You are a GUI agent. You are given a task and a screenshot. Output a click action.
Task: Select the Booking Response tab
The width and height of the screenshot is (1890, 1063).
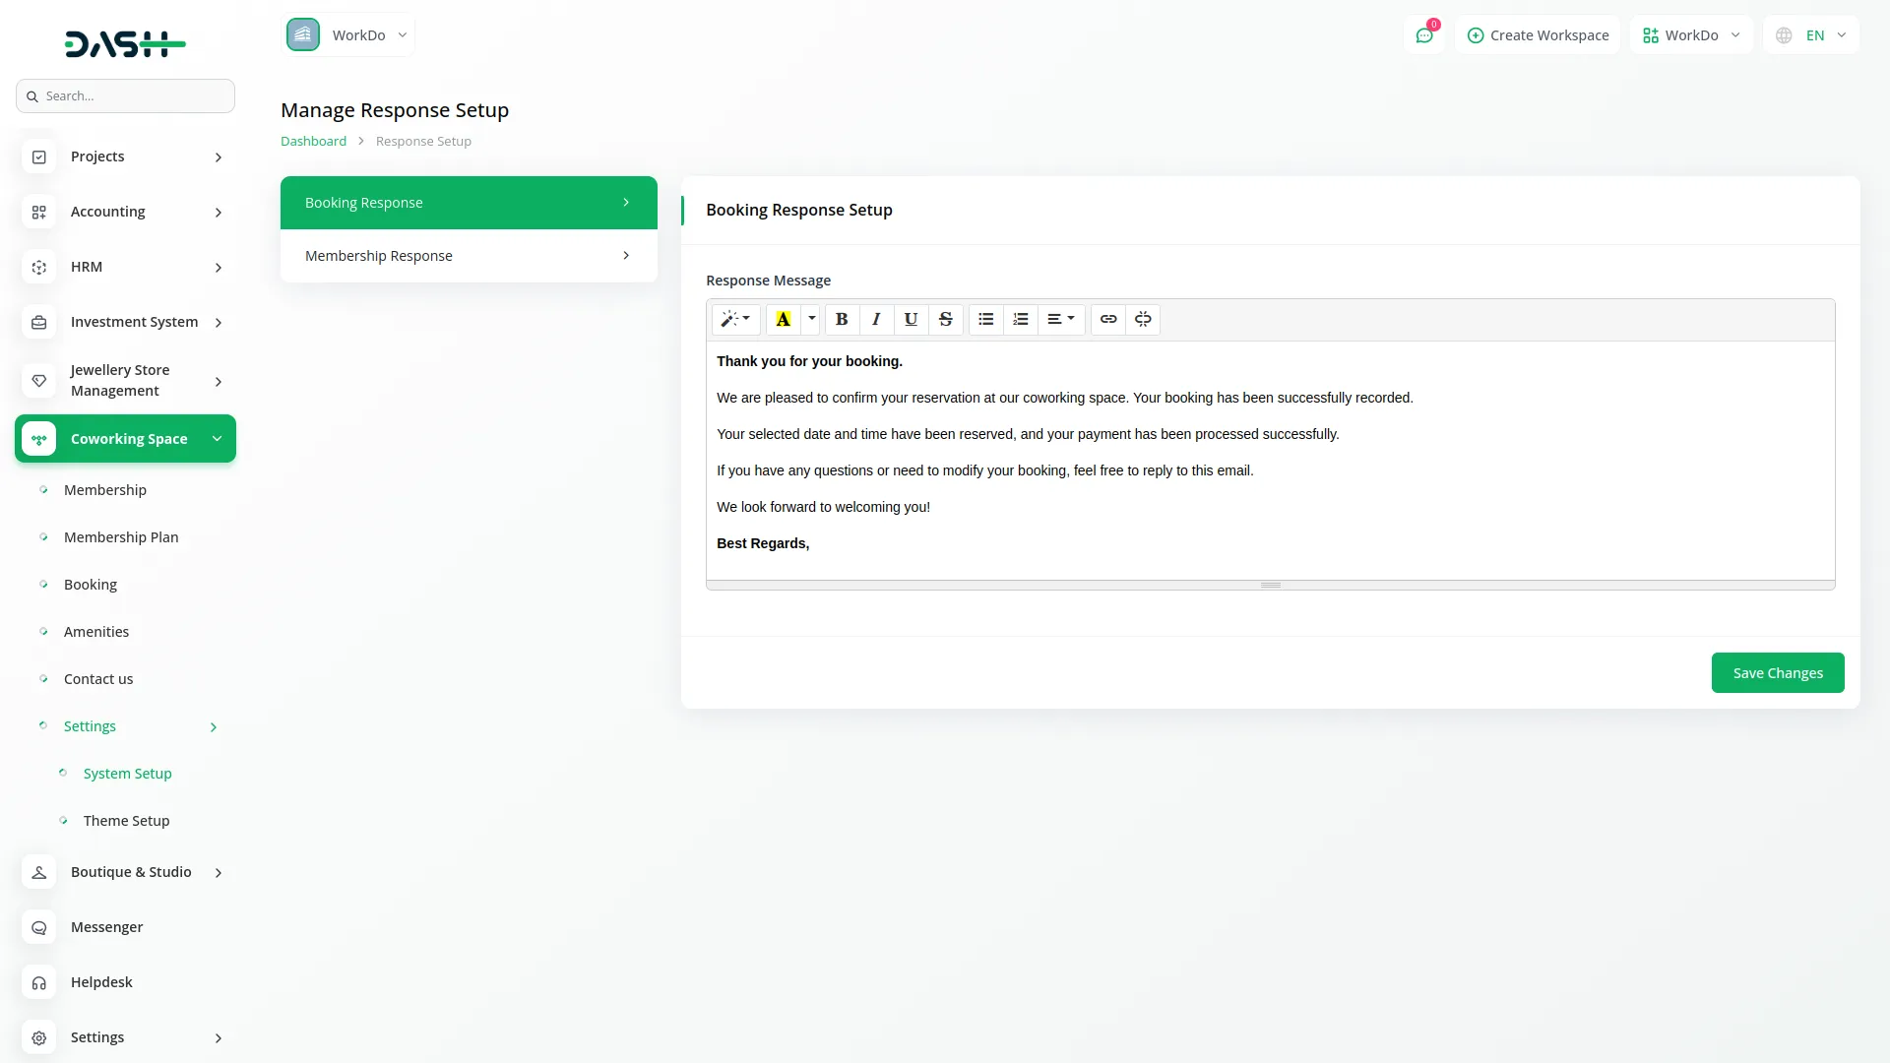point(468,202)
